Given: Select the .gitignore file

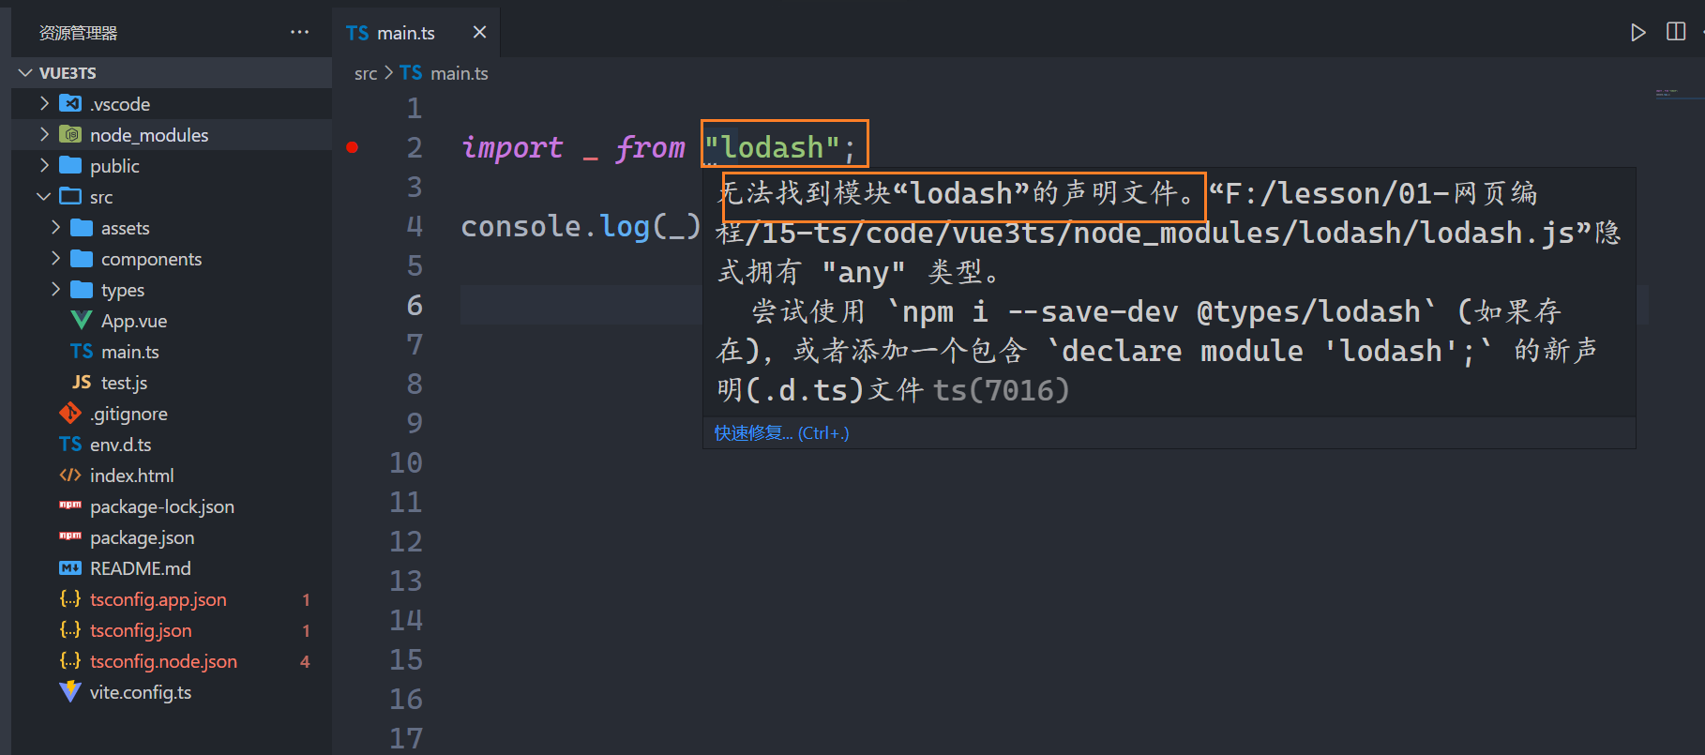Looking at the screenshot, I should pos(128,414).
